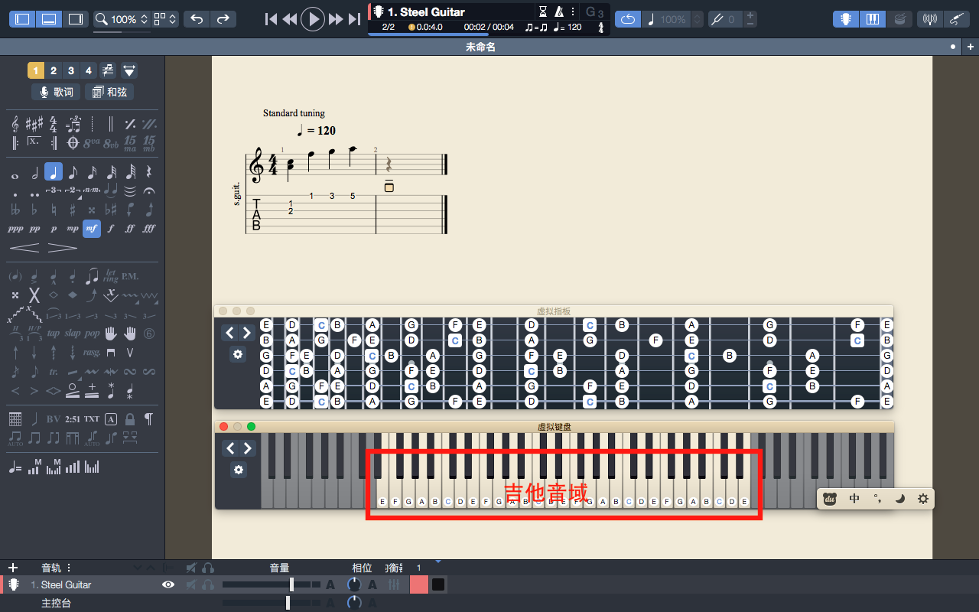Viewport: 979px width, 612px height.
Task: Select the 未命名 document tab
Action: pyautogui.click(x=480, y=47)
